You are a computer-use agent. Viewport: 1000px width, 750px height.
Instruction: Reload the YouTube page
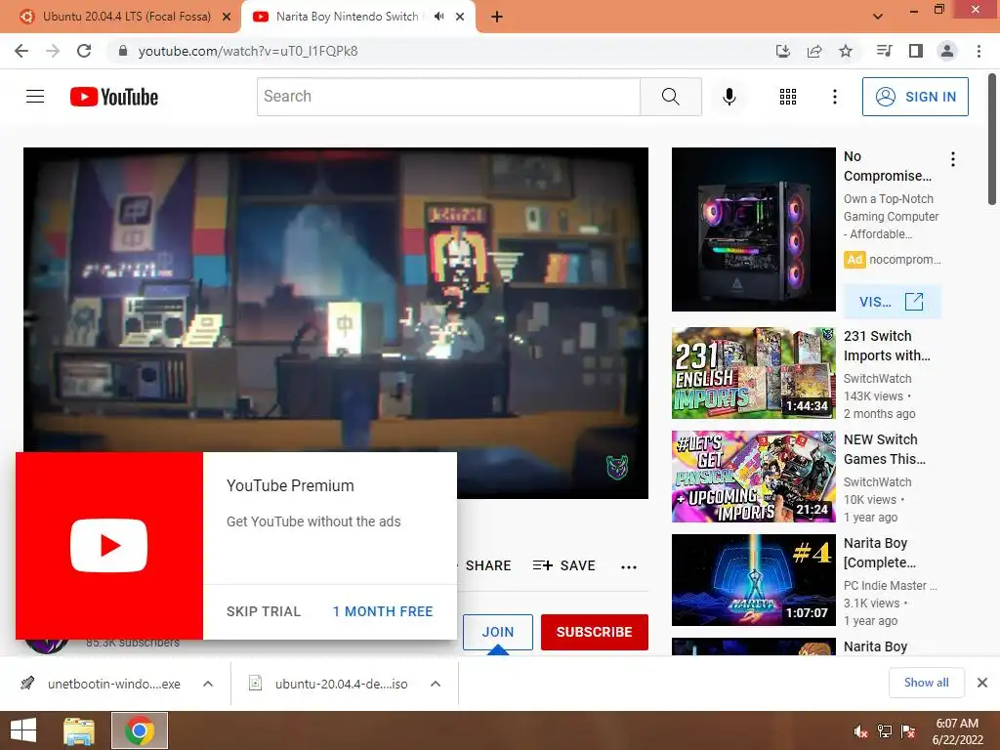(84, 51)
